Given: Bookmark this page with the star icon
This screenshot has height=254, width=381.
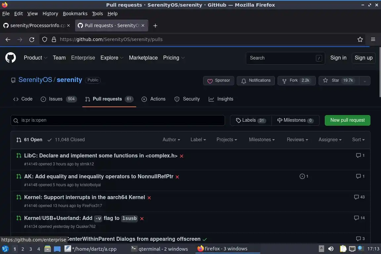Looking at the screenshot, I should click(x=360, y=39).
